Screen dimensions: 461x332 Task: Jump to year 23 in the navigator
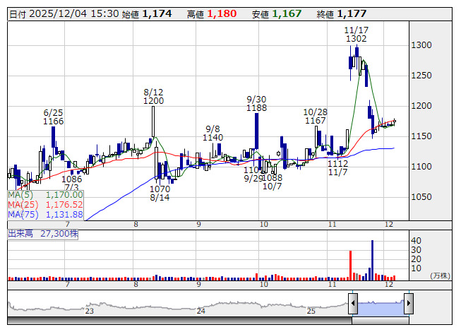(x=90, y=311)
